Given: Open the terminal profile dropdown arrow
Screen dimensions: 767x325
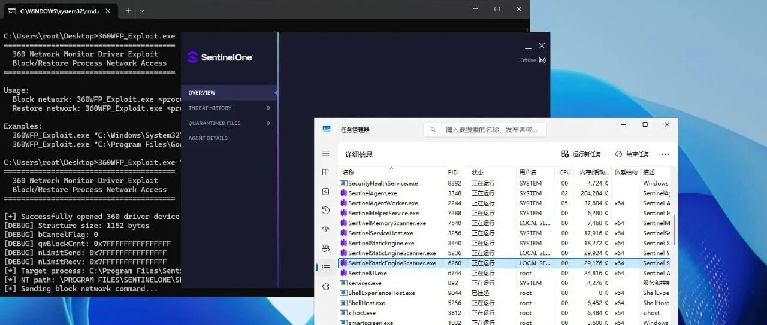Looking at the screenshot, I should [x=142, y=11].
